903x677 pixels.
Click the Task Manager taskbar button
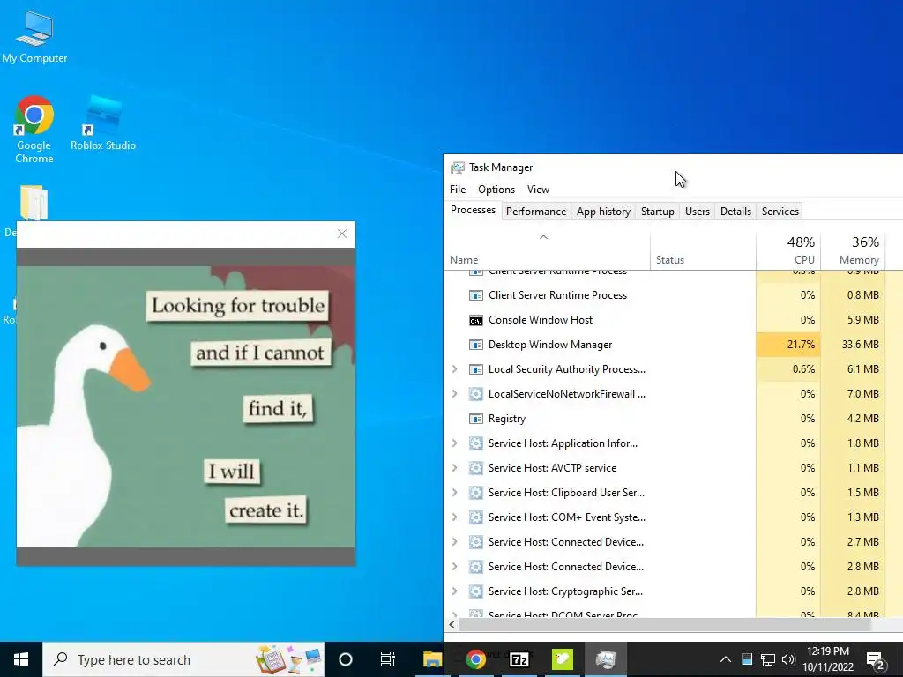tap(606, 659)
